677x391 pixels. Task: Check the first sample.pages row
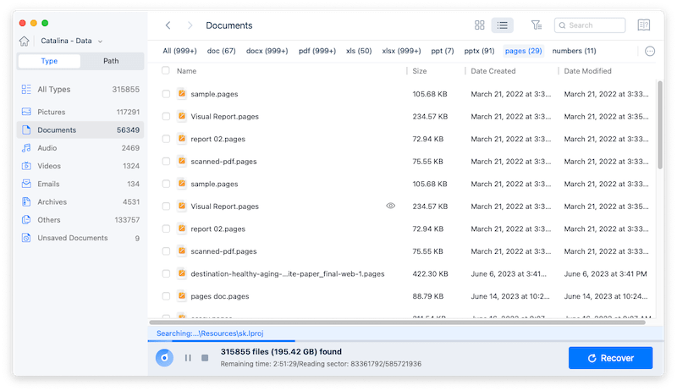point(166,94)
